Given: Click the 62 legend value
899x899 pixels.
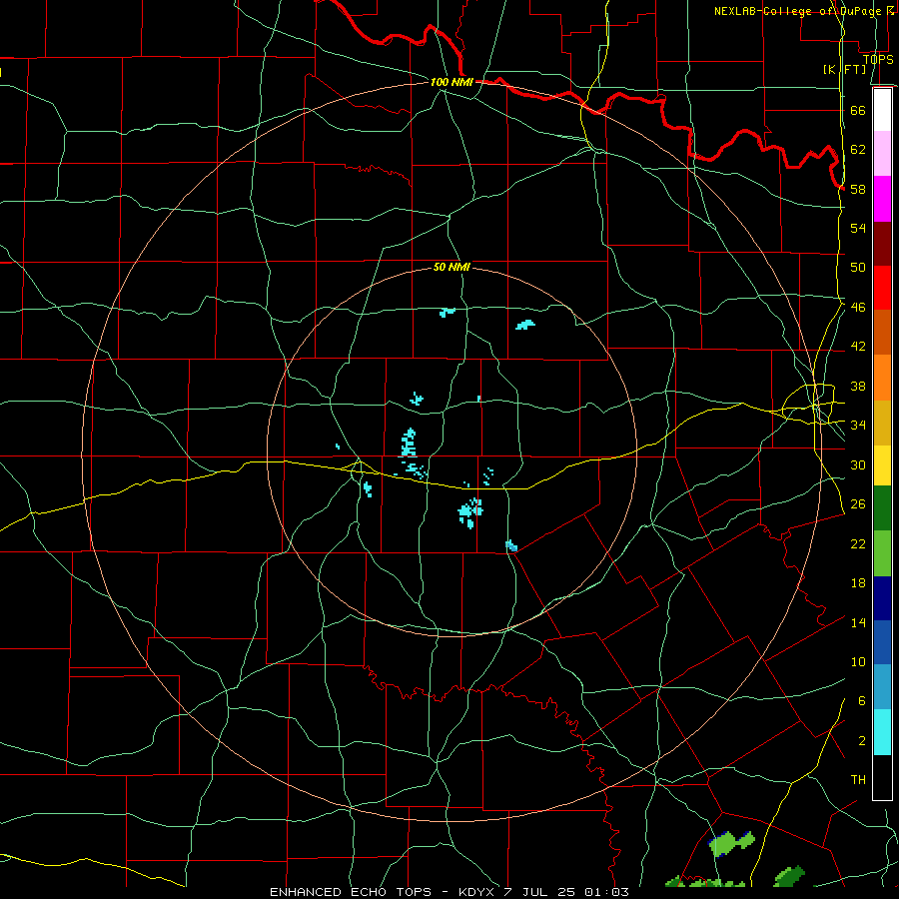Looking at the screenshot, I should click(x=858, y=150).
